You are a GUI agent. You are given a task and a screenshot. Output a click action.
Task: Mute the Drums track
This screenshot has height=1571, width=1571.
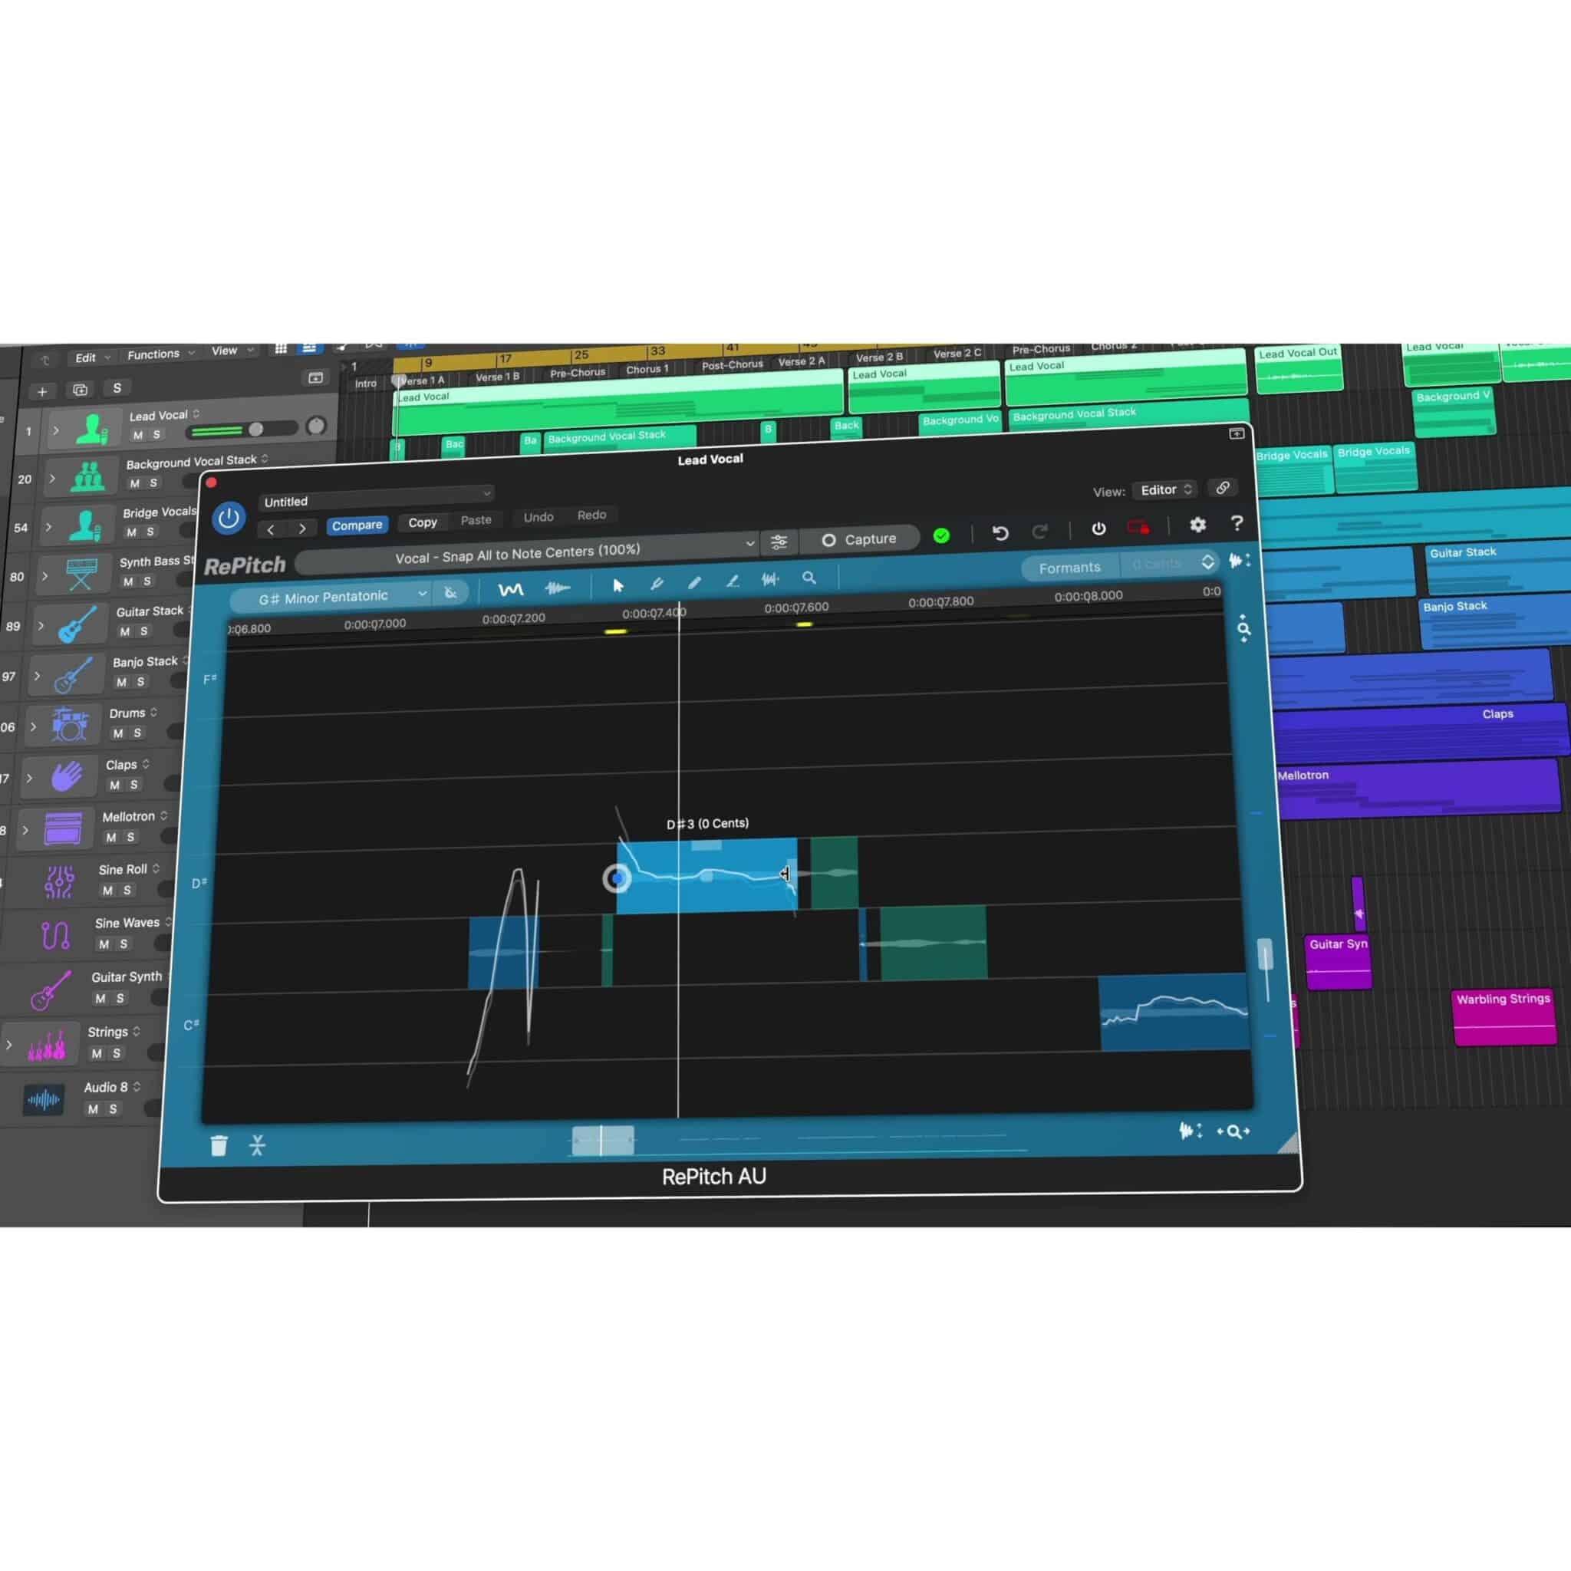click(x=118, y=733)
